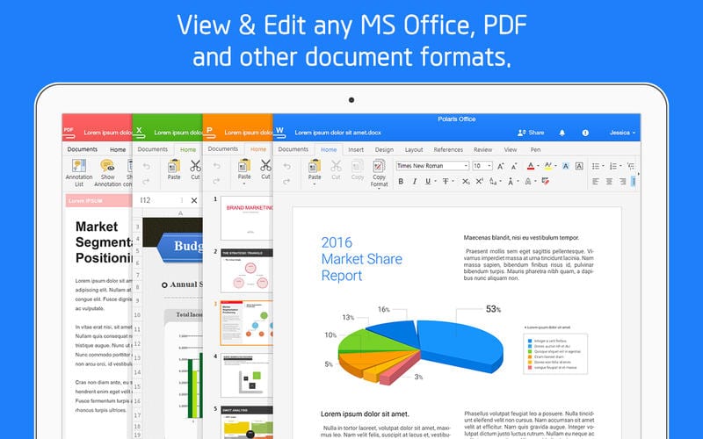Screen dimensions: 703x439
Task: Toggle Italic formatting
Action: click(x=416, y=182)
